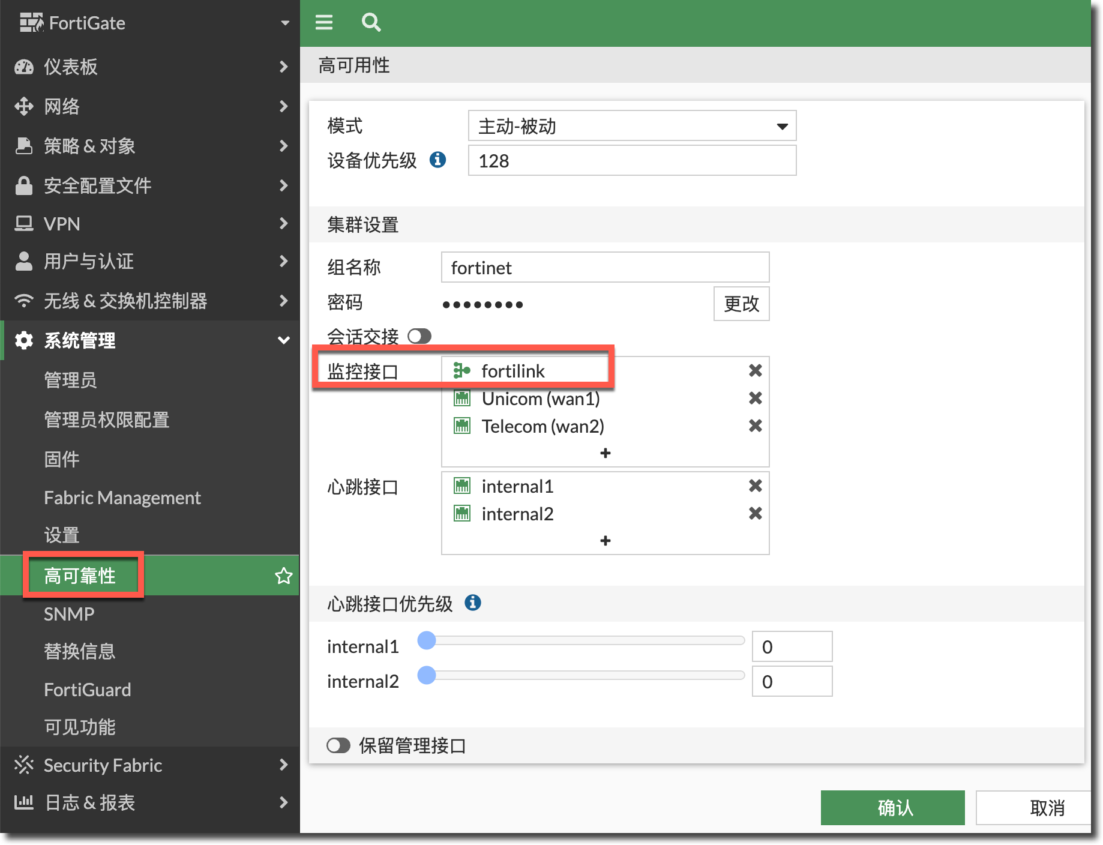Favorite the 高可靠性 page with star icon
The image size is (1103, 845).
pos(283,576)
